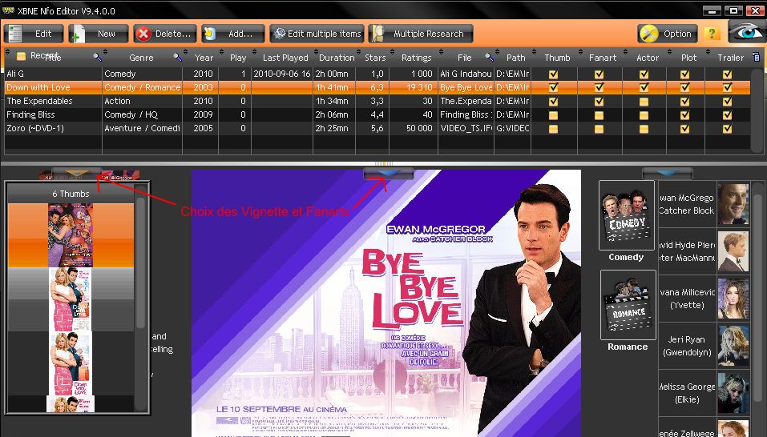767x437 pixels.
Task: Click the red Delete... button
Action: pyautogui.click(x=165, y=34)
